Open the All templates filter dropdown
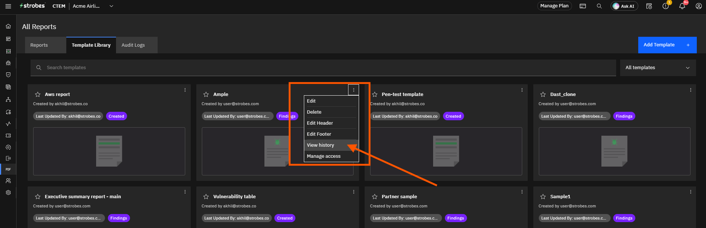Viewport: 706px width, 228px height. pyautogui.click(x=658, y=68)
